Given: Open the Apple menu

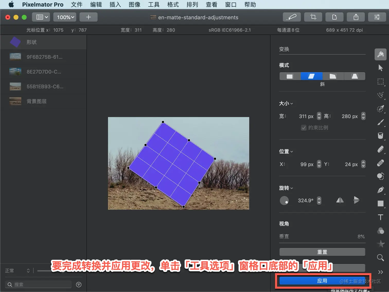Looking at the screenshot, I should 11,4.
